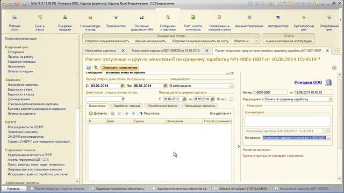Image resolution: width=344 pixels, height=193 pixels.
Task: Click the save document diskette icon
Action: pyautogui.click(x=88, y=68)
